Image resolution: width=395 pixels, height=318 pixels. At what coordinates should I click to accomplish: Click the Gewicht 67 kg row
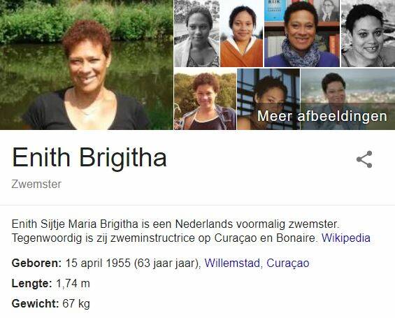[x=50, y=303]
